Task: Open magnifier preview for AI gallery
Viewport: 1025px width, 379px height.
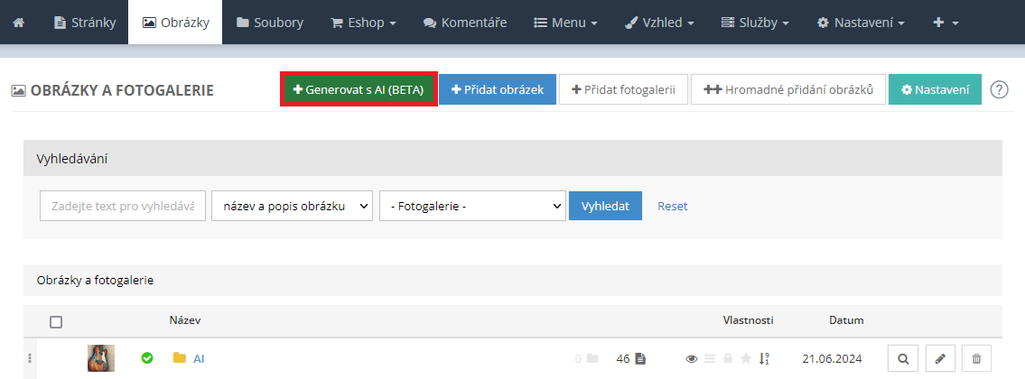Action: point(904,358)
